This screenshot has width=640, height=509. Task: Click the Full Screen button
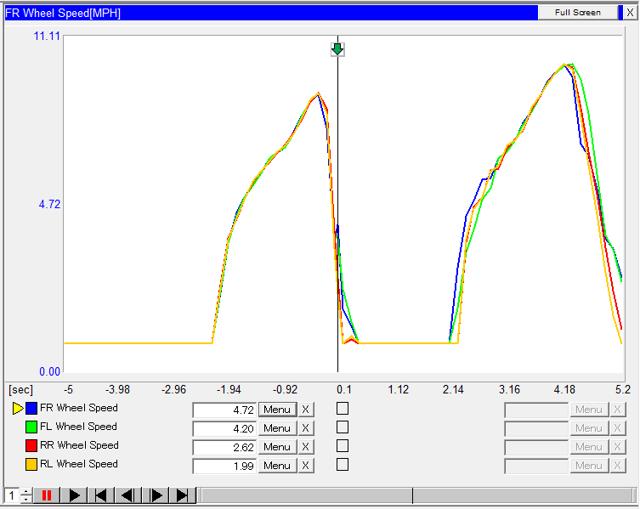(578, 13)
